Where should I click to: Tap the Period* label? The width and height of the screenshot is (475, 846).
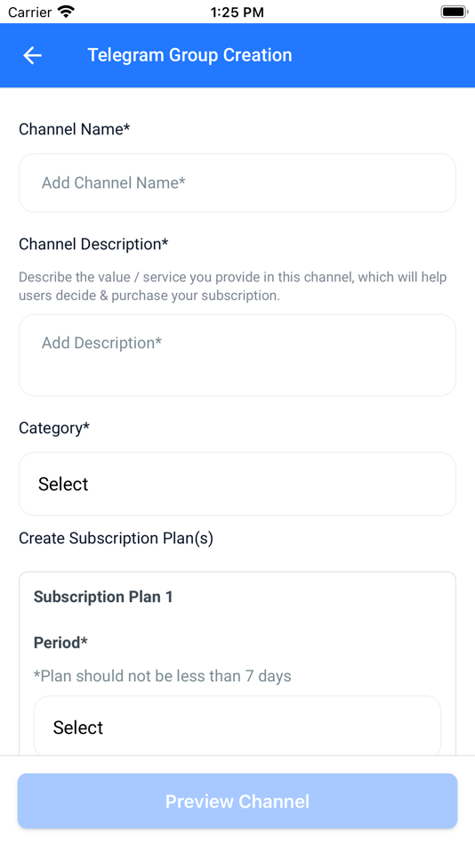click(x=60, y=643)
